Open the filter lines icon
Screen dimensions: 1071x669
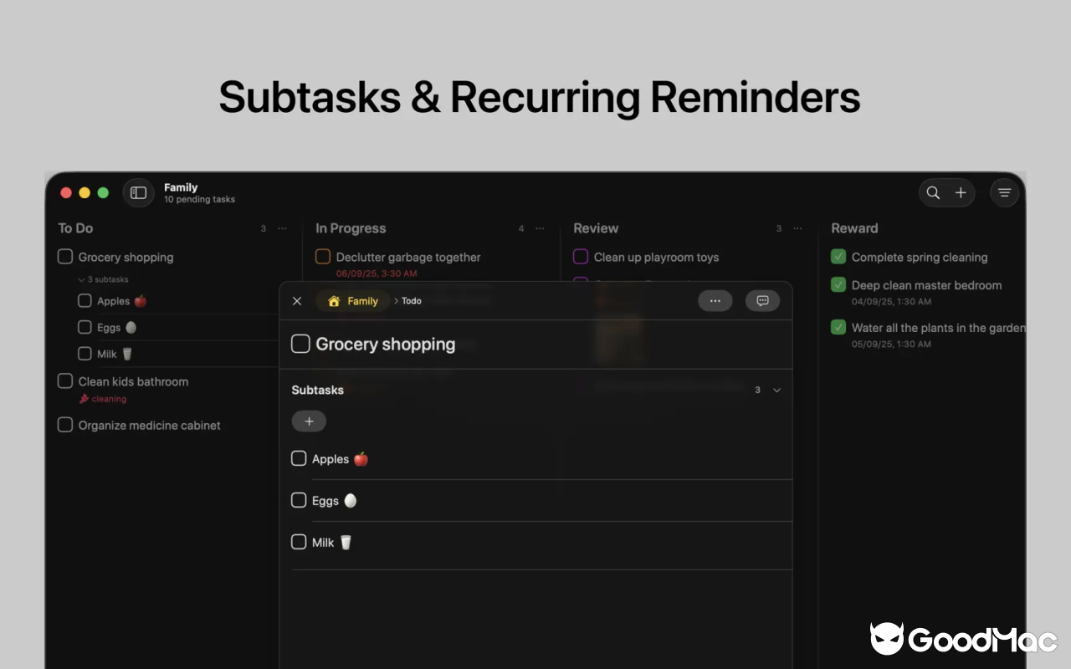click(1005, 193)
